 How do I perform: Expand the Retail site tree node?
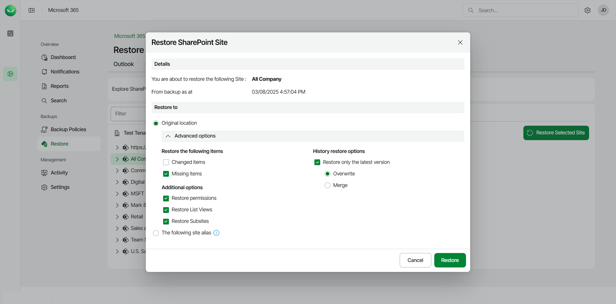click(117, 217)
